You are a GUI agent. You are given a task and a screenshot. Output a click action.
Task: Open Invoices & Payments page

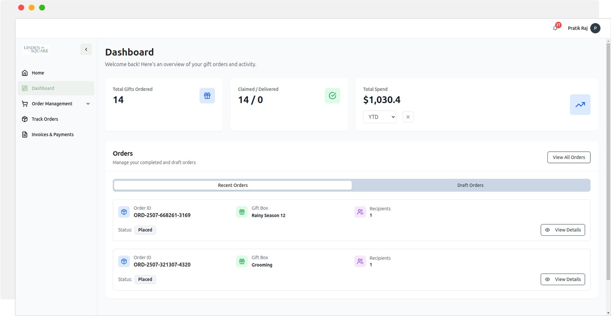click(x=53, y=135)
